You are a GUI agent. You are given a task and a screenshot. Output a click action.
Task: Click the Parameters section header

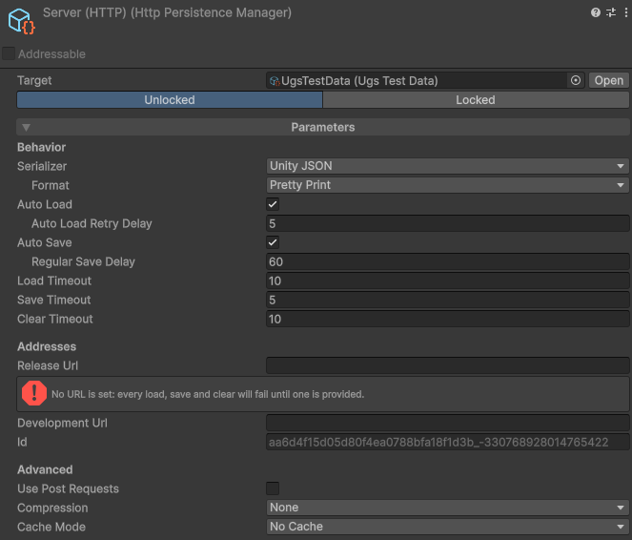click(323, 128)
